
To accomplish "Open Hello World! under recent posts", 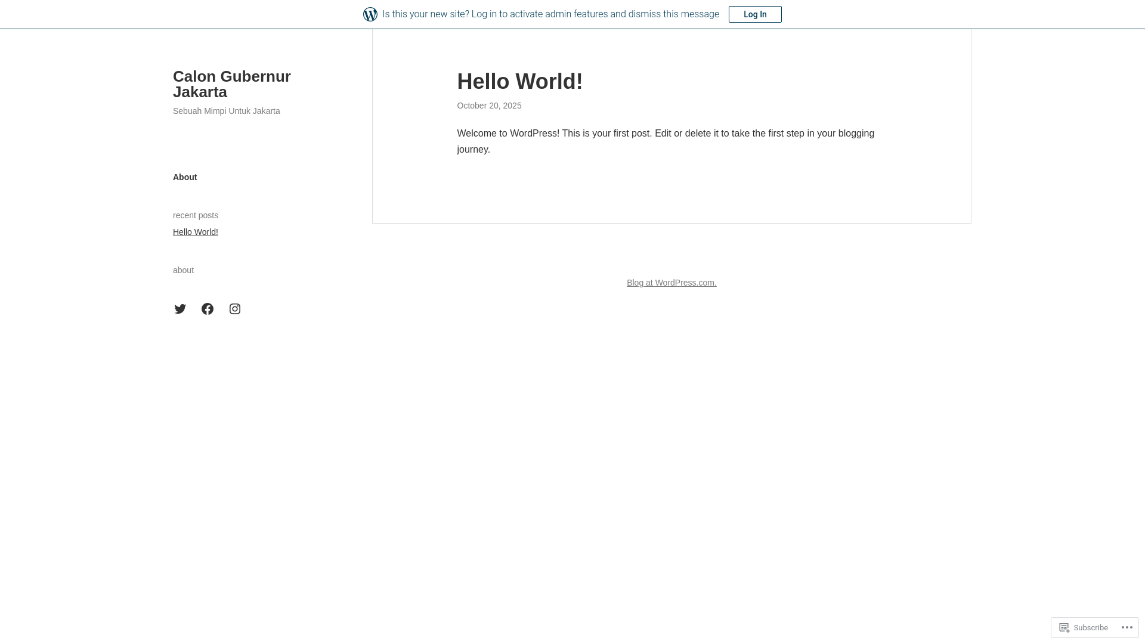I will [x=196, y=232].
